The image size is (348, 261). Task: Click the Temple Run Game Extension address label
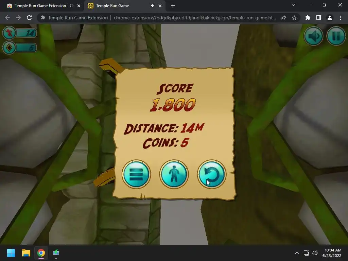point(78,18)
